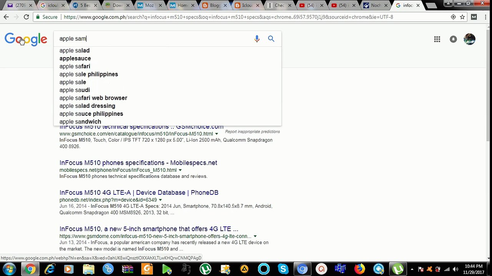Open Internet Explorer from taskbar
Screen dimensions: 492x276
click(x=50, y=269)
